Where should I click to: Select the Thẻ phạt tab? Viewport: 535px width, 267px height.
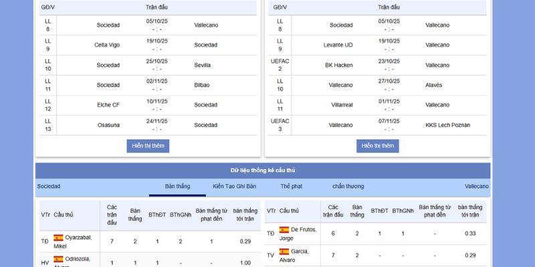pyautogui.click(x=292, y=186)
